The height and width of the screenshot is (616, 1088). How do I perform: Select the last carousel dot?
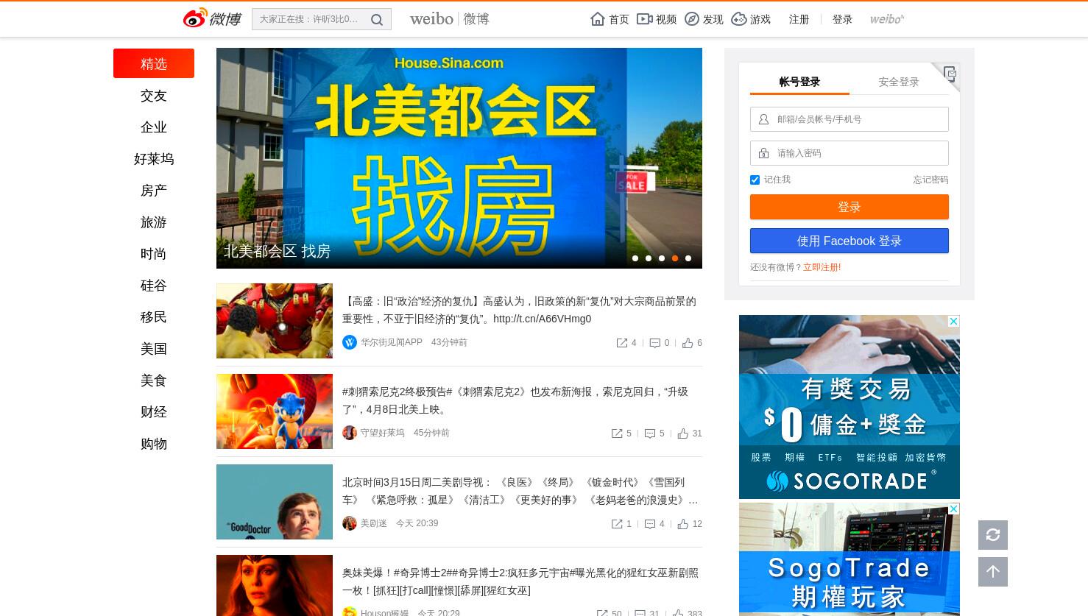point(688,258)
